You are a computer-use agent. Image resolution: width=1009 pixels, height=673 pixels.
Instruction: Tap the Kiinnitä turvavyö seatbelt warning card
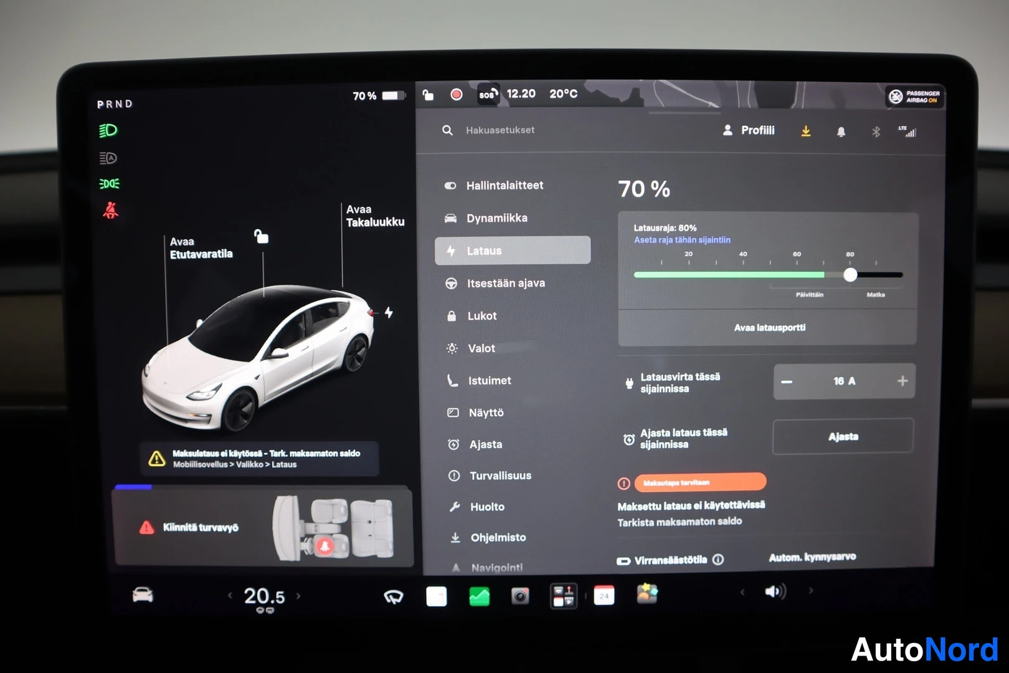(263, 528)
